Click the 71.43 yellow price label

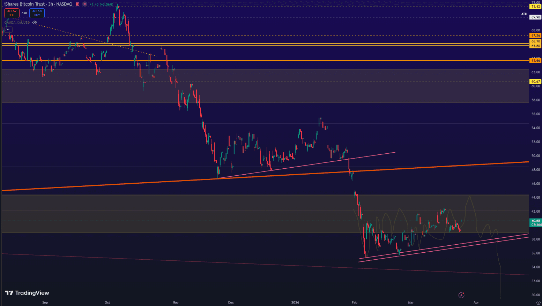(535, 7)
